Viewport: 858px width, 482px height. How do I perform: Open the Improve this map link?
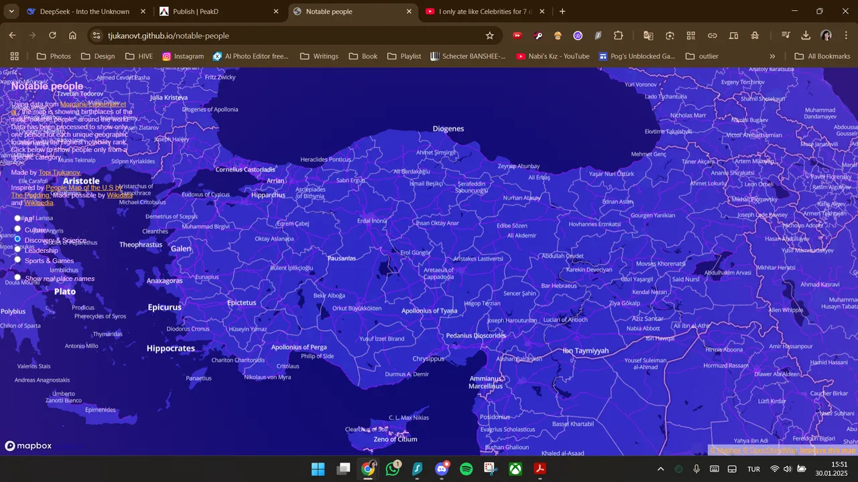point(828,451)
